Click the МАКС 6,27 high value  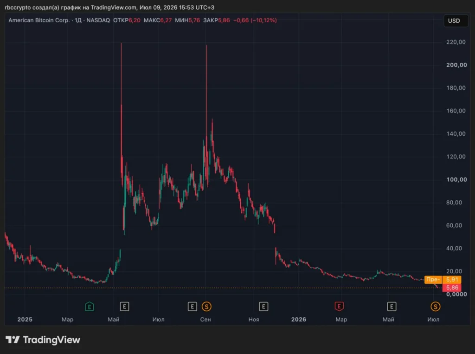click(x=158, y=20)
